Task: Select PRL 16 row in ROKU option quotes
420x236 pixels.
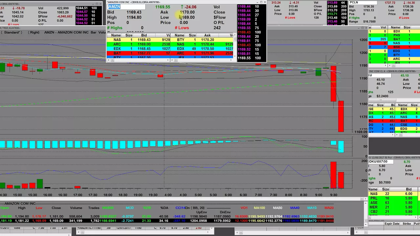Action: click(394, 198)
